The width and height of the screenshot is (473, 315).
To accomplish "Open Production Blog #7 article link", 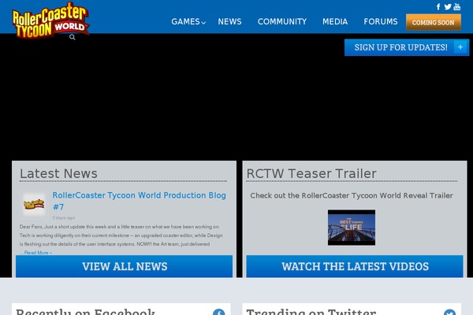I will 139,201.
